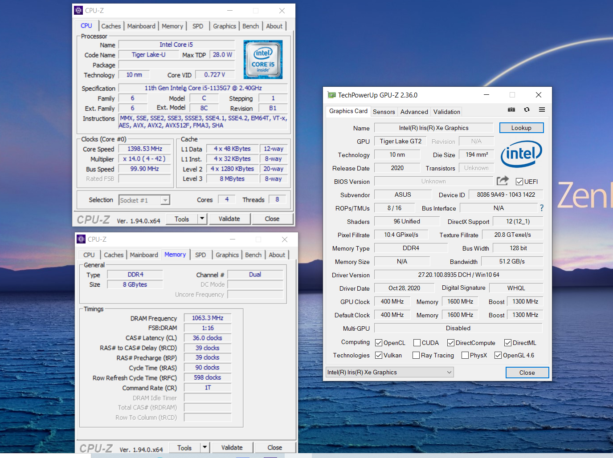Screen dimensions: 613x458
Task: Click the BIOS share/export arrow icon
Action: 503,181
